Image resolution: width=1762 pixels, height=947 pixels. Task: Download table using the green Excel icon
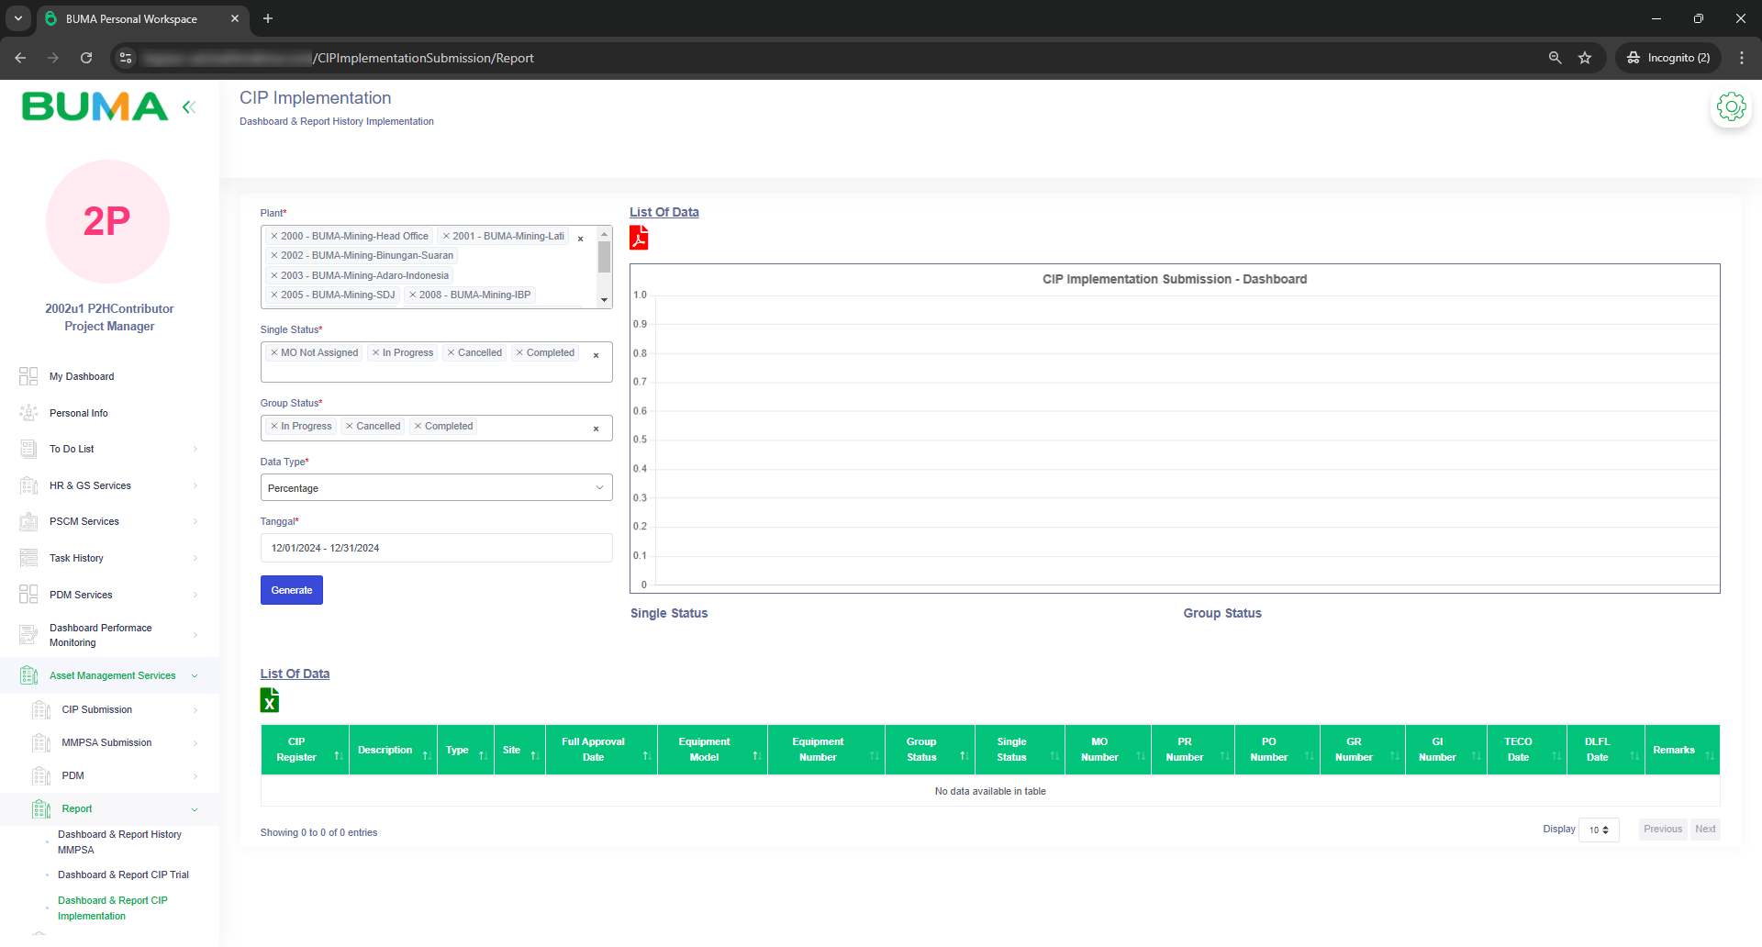pyautogui.click(x=270, y=701)
